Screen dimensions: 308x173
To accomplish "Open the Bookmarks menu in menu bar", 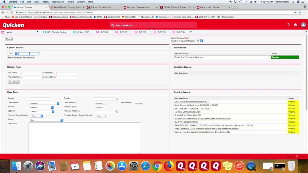I will point(58,2).
